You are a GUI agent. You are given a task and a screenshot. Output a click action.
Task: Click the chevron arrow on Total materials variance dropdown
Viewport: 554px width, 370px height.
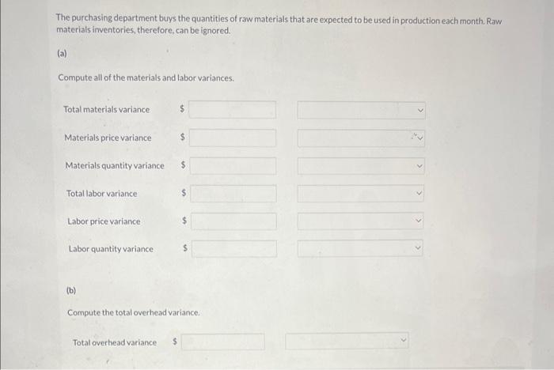pyautogui.click(x=420, y=110)
